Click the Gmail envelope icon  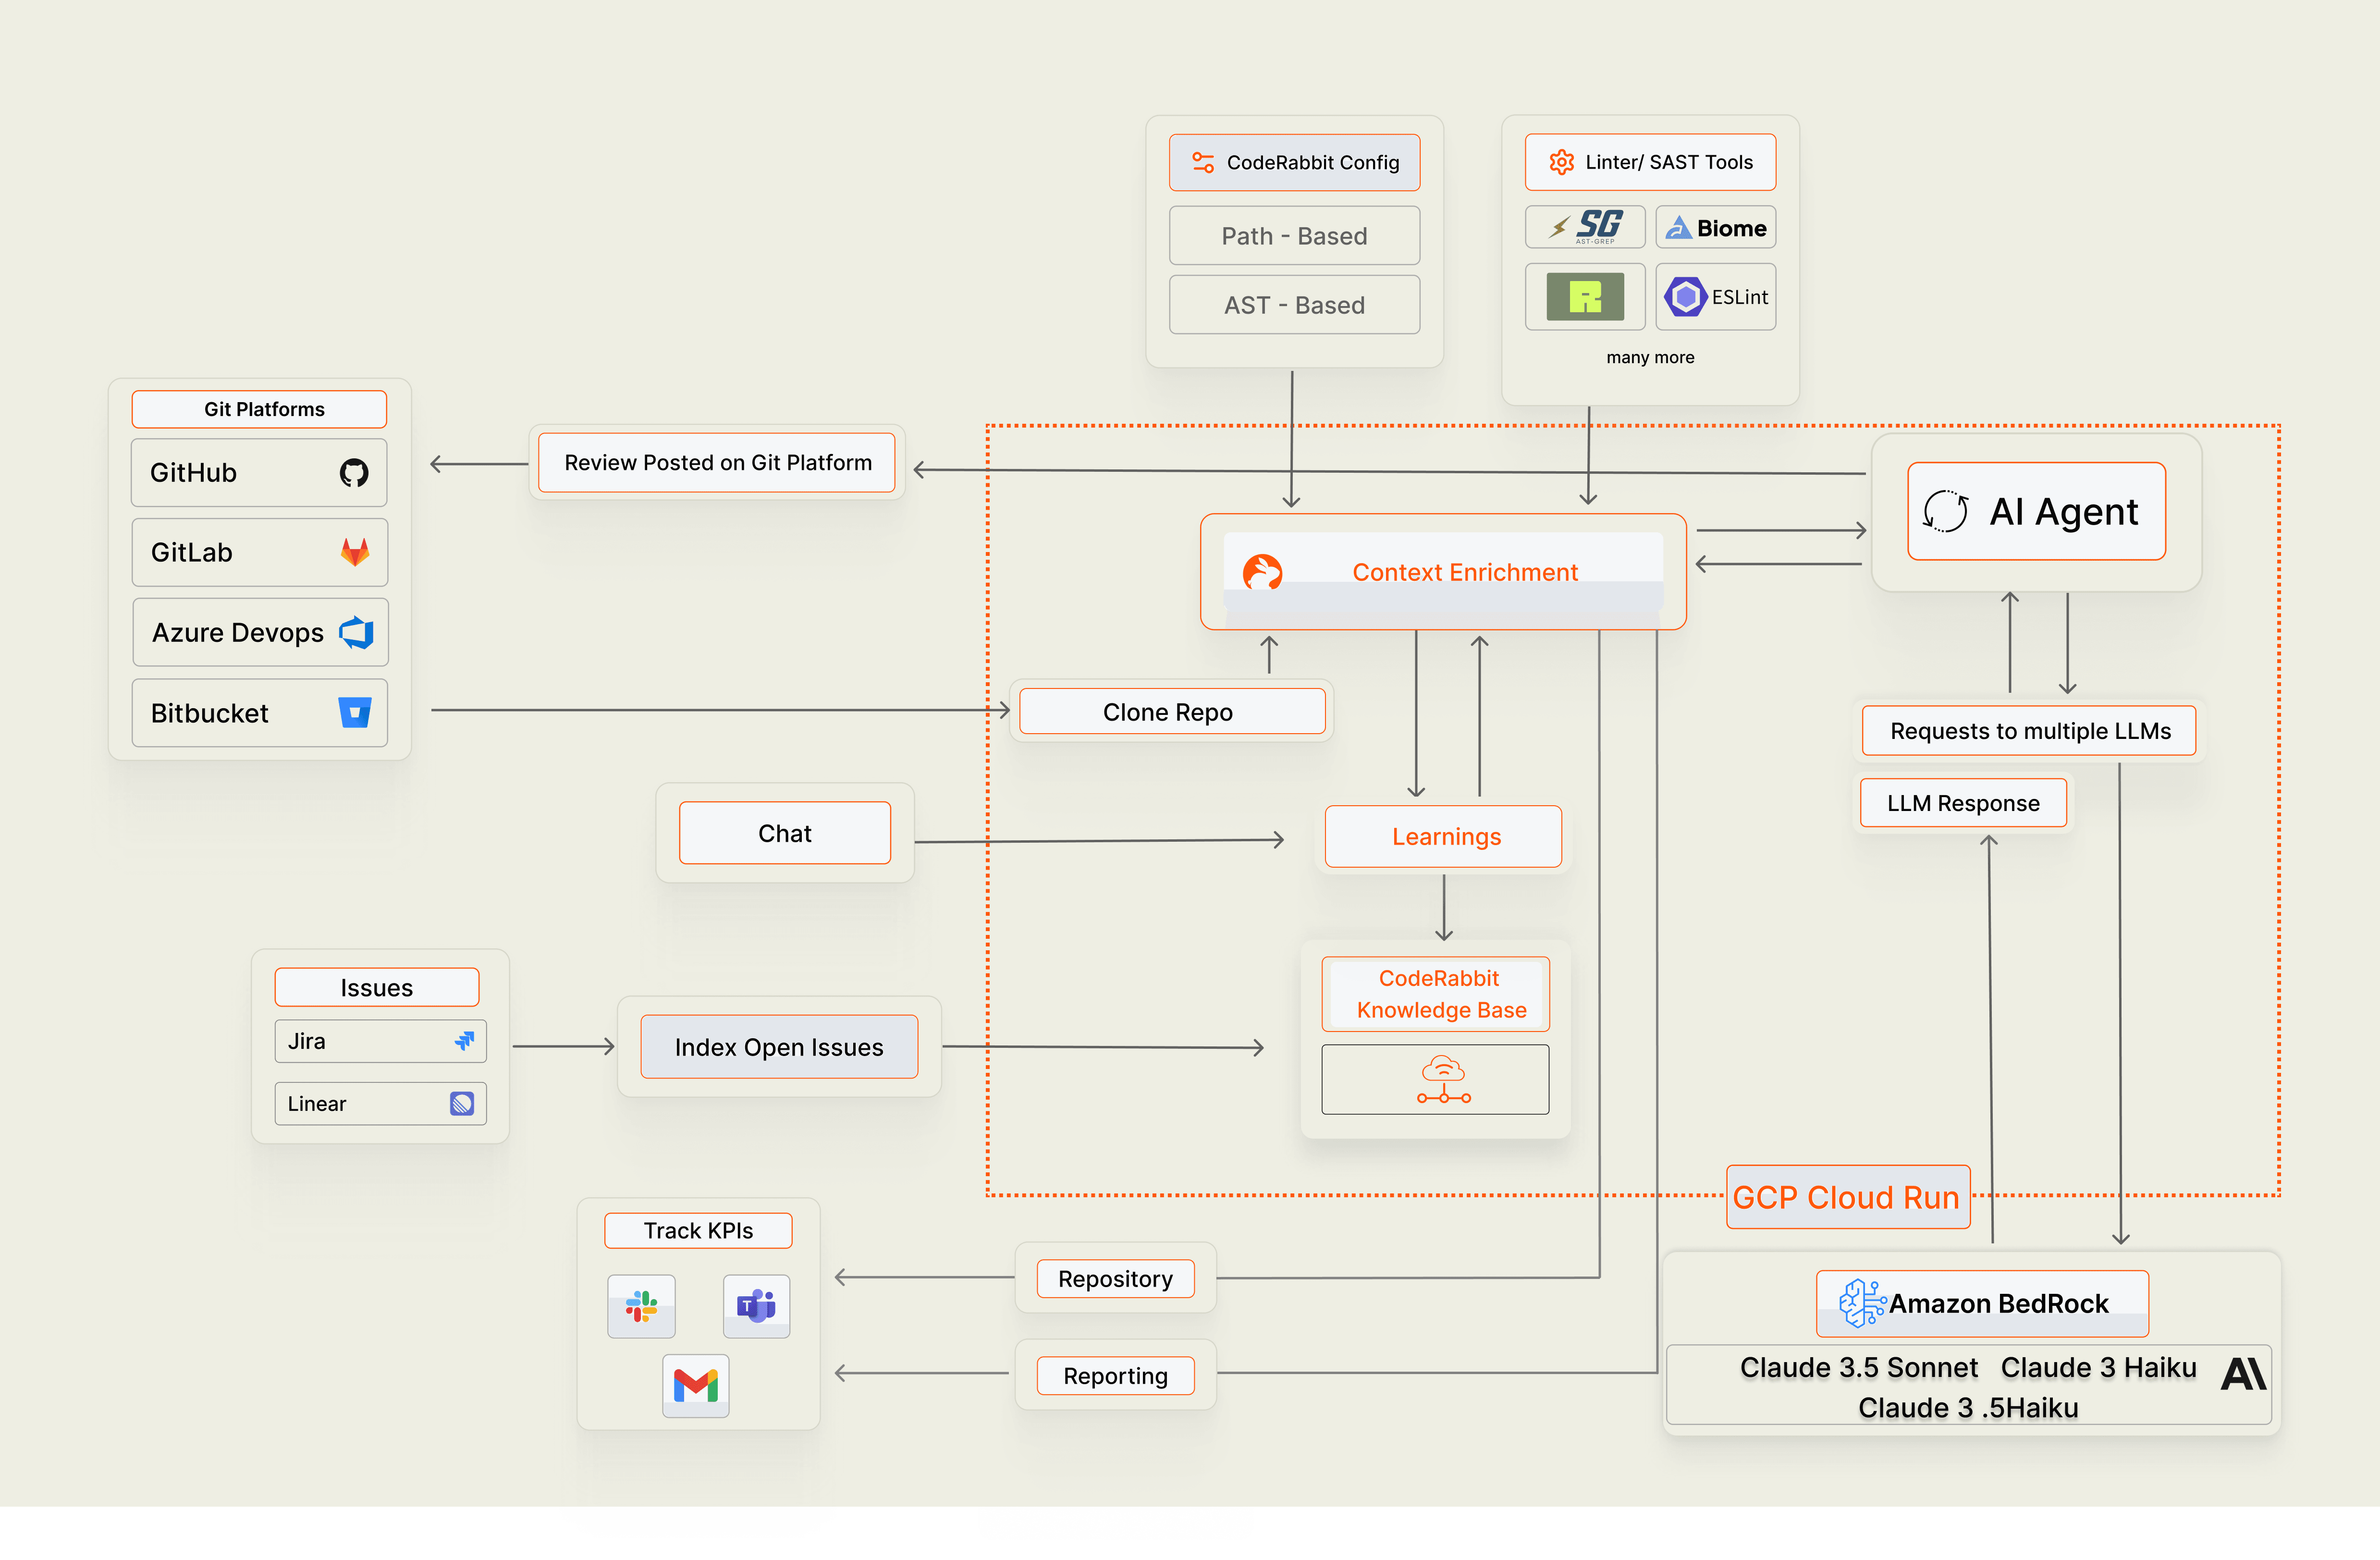696,1385
